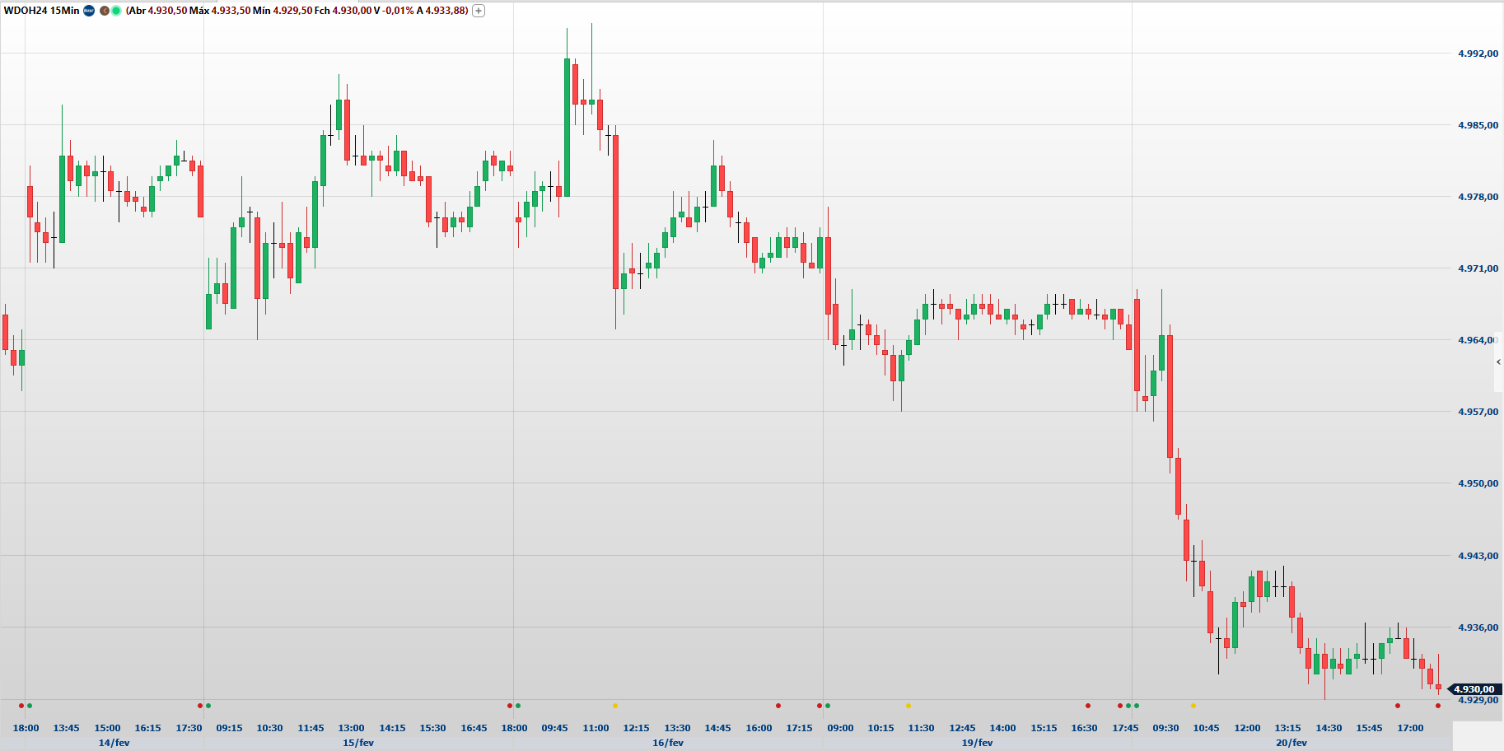Image resolution: width=1504 pixels, height=751 pixels.
Task: Select the 14/fev date label
Action: pos(114,743)
